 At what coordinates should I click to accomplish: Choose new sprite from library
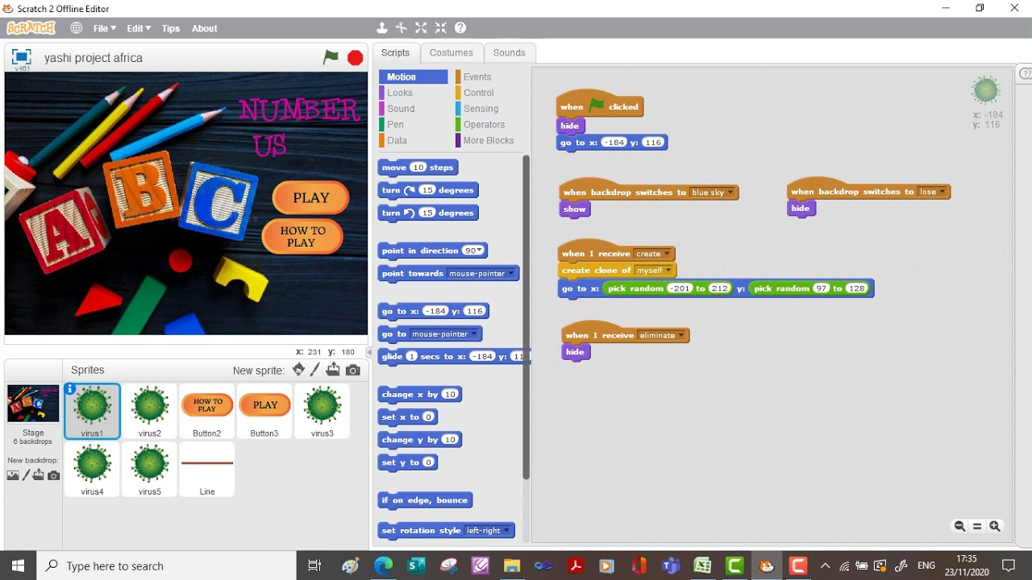point(298,370)
